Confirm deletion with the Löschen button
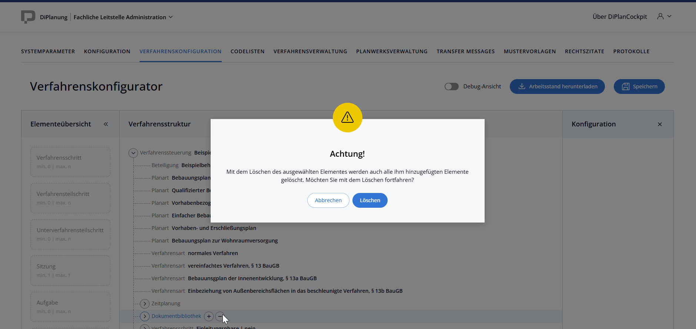Screen dimensions: 696x329 [x=370, y=200]
